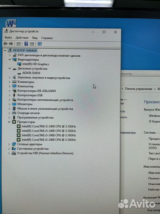Click the Мониторы screen icon
Screen dimensions: 160x214
coord(14,104)
